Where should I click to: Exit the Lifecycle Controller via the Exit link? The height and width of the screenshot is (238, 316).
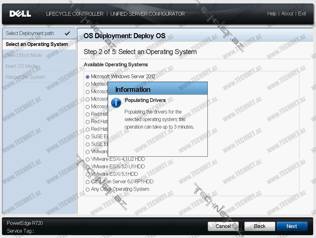[x=302, y=14]
